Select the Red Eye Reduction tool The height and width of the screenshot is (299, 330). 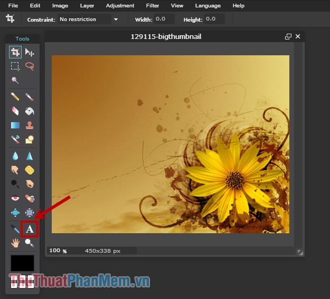pyautogui.click(x=15, y=198)
